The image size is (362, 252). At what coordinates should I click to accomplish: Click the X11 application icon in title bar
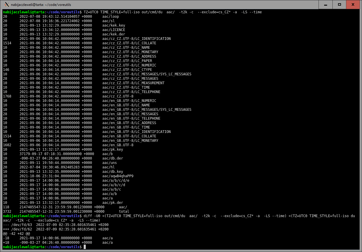pyautogui.click(x=7, y=5)
